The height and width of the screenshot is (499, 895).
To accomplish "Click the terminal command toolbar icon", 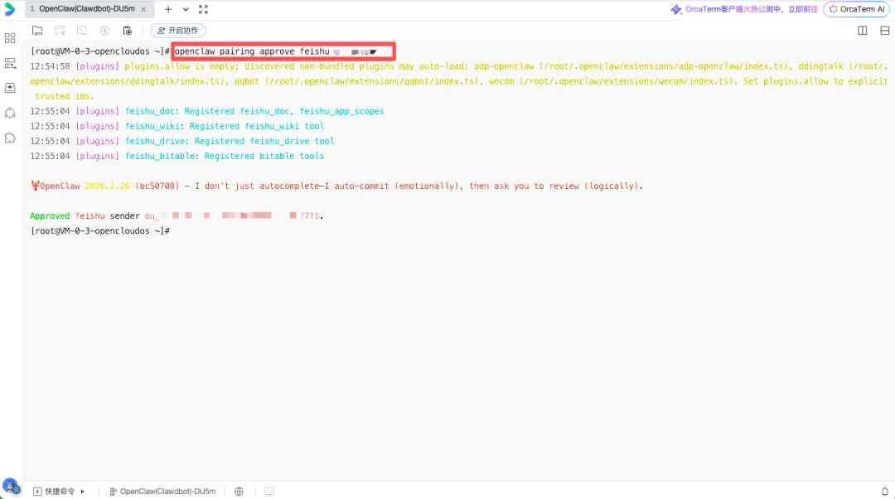I will [81, 31].
